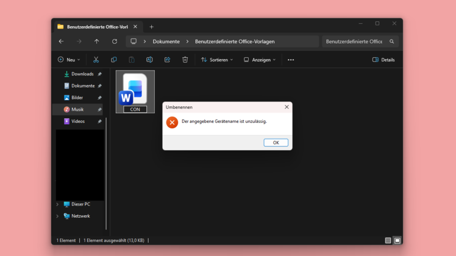Open Musik in the sidebar

[74, 109]
